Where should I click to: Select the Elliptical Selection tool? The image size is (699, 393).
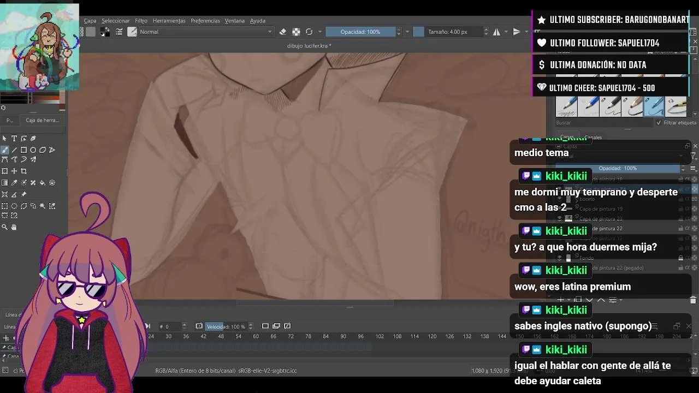pos(14,206)
